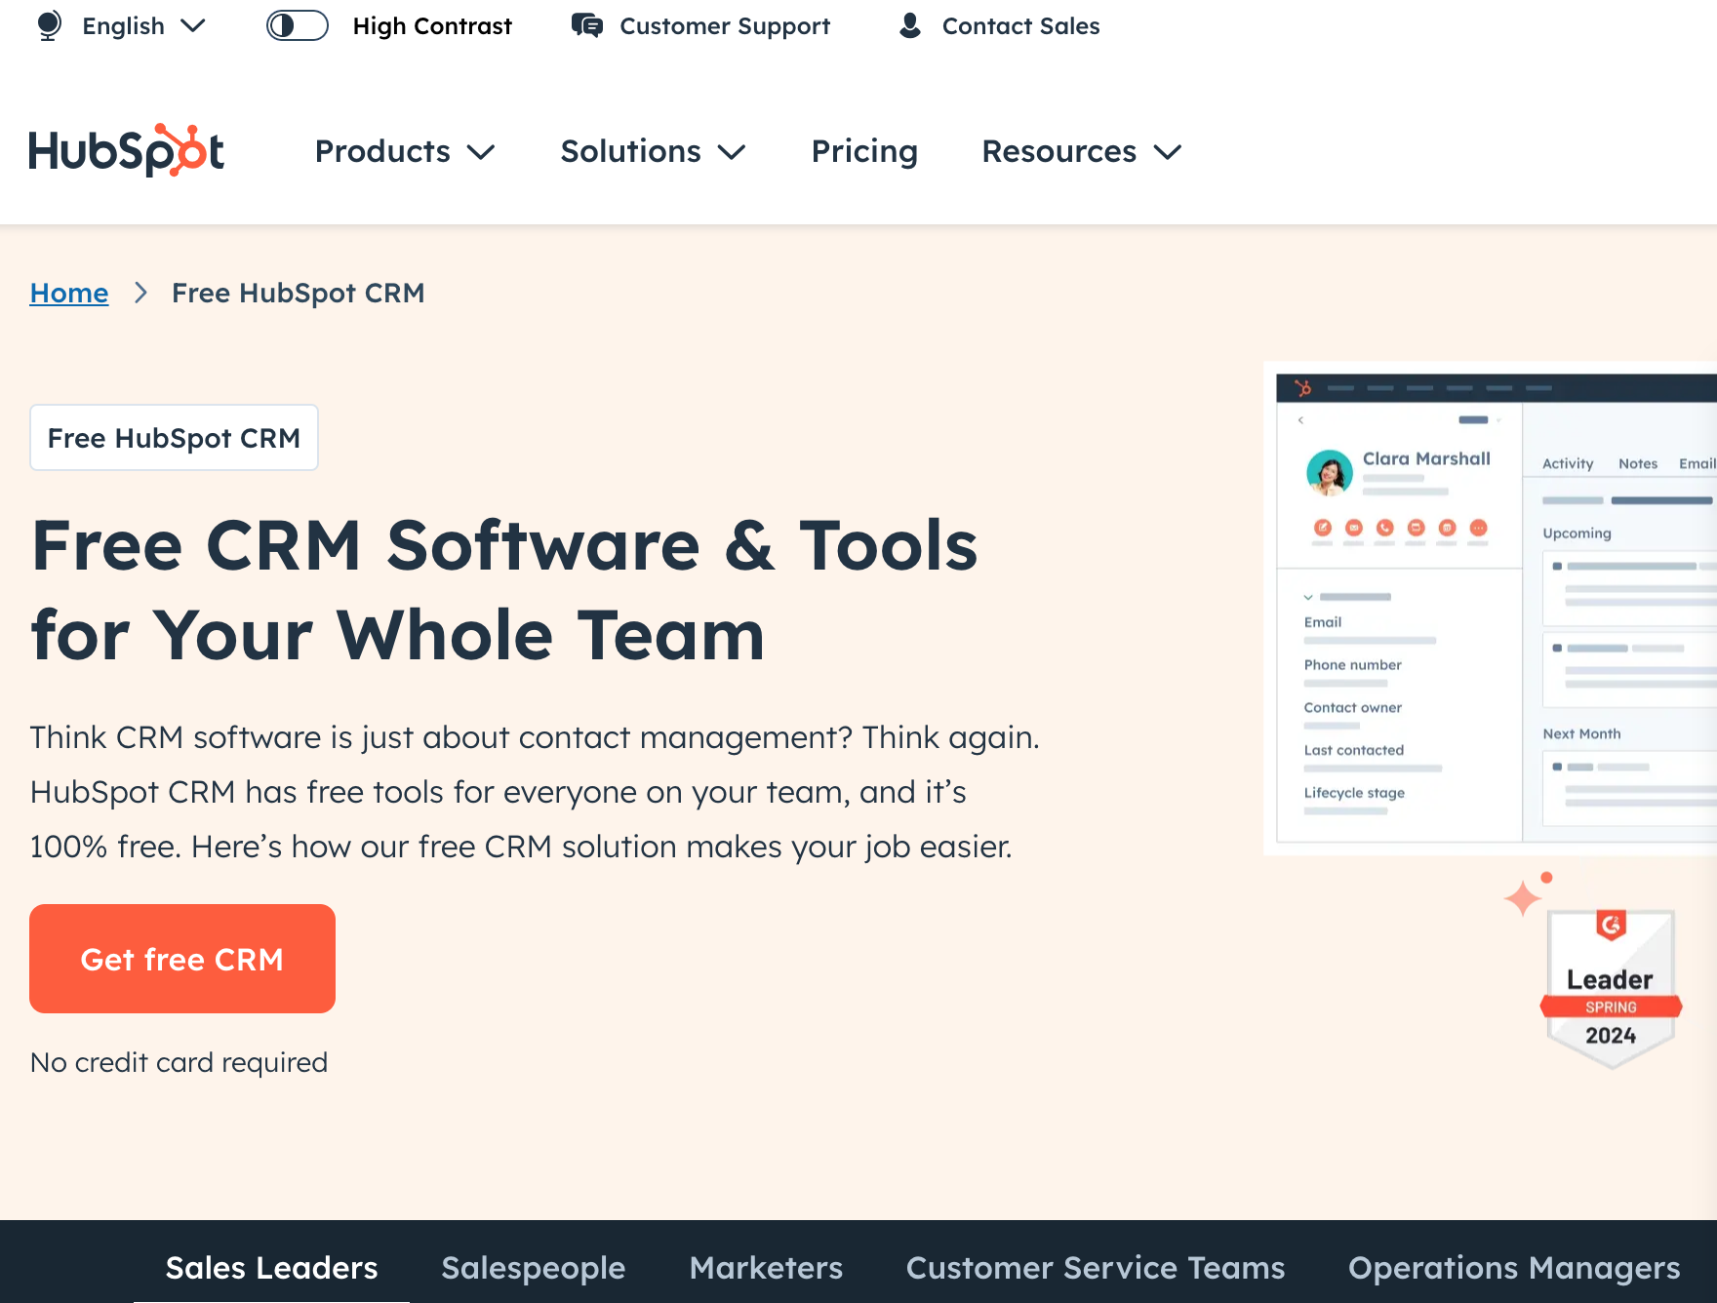The width and height of the screenshot is (1717, 1303).
Task: Click the Activity tab in the preview image
Action: click(x=1568, y=463)
